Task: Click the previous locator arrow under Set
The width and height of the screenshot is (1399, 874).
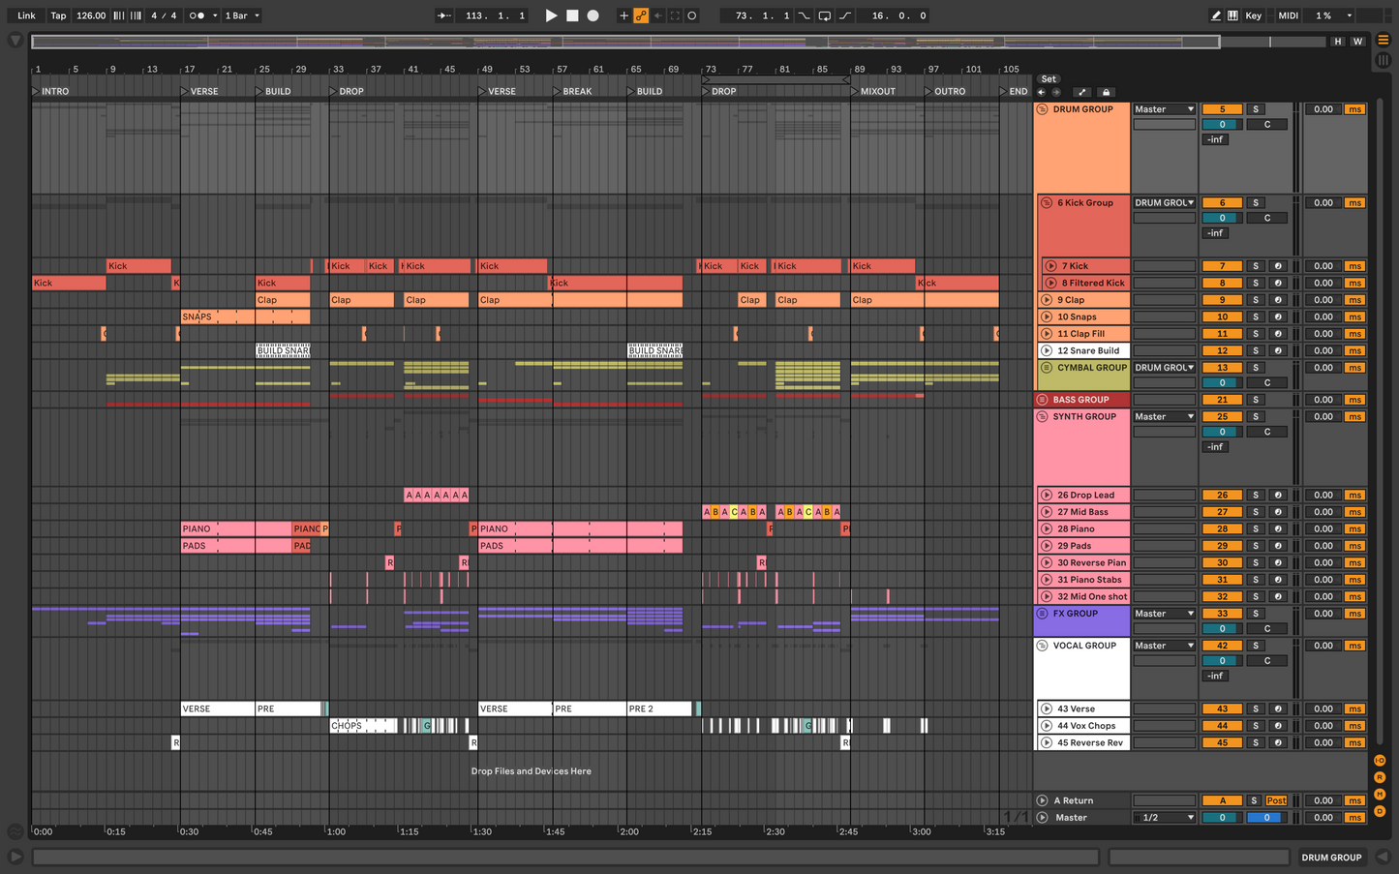Action: (1042, 93)
